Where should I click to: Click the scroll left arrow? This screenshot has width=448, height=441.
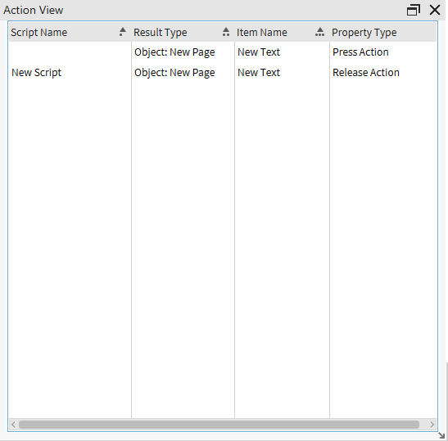[13, 425]
